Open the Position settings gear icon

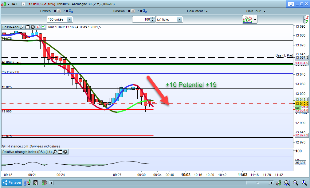coord(144,11)
